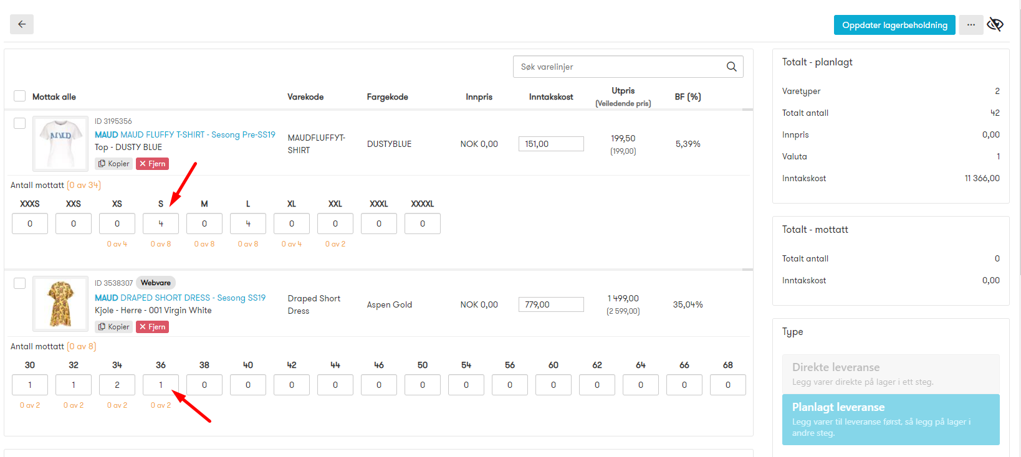Image resolution: width=1021 pixels, height=457 pixels.
Task: Click the Totalt - mottatt heading
Action: coord(815,230)
